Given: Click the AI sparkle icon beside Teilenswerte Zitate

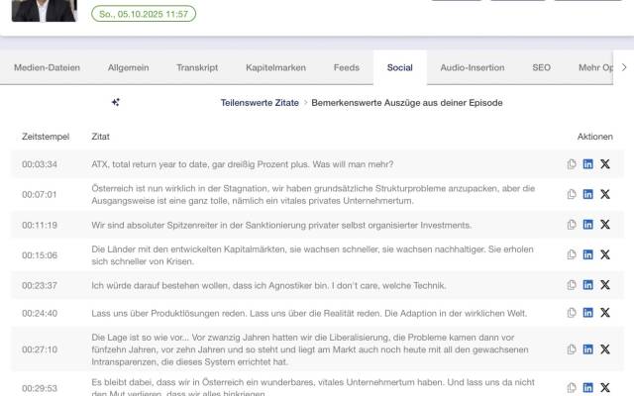Looking at the screenshot, I should click(x=116, y=102).
